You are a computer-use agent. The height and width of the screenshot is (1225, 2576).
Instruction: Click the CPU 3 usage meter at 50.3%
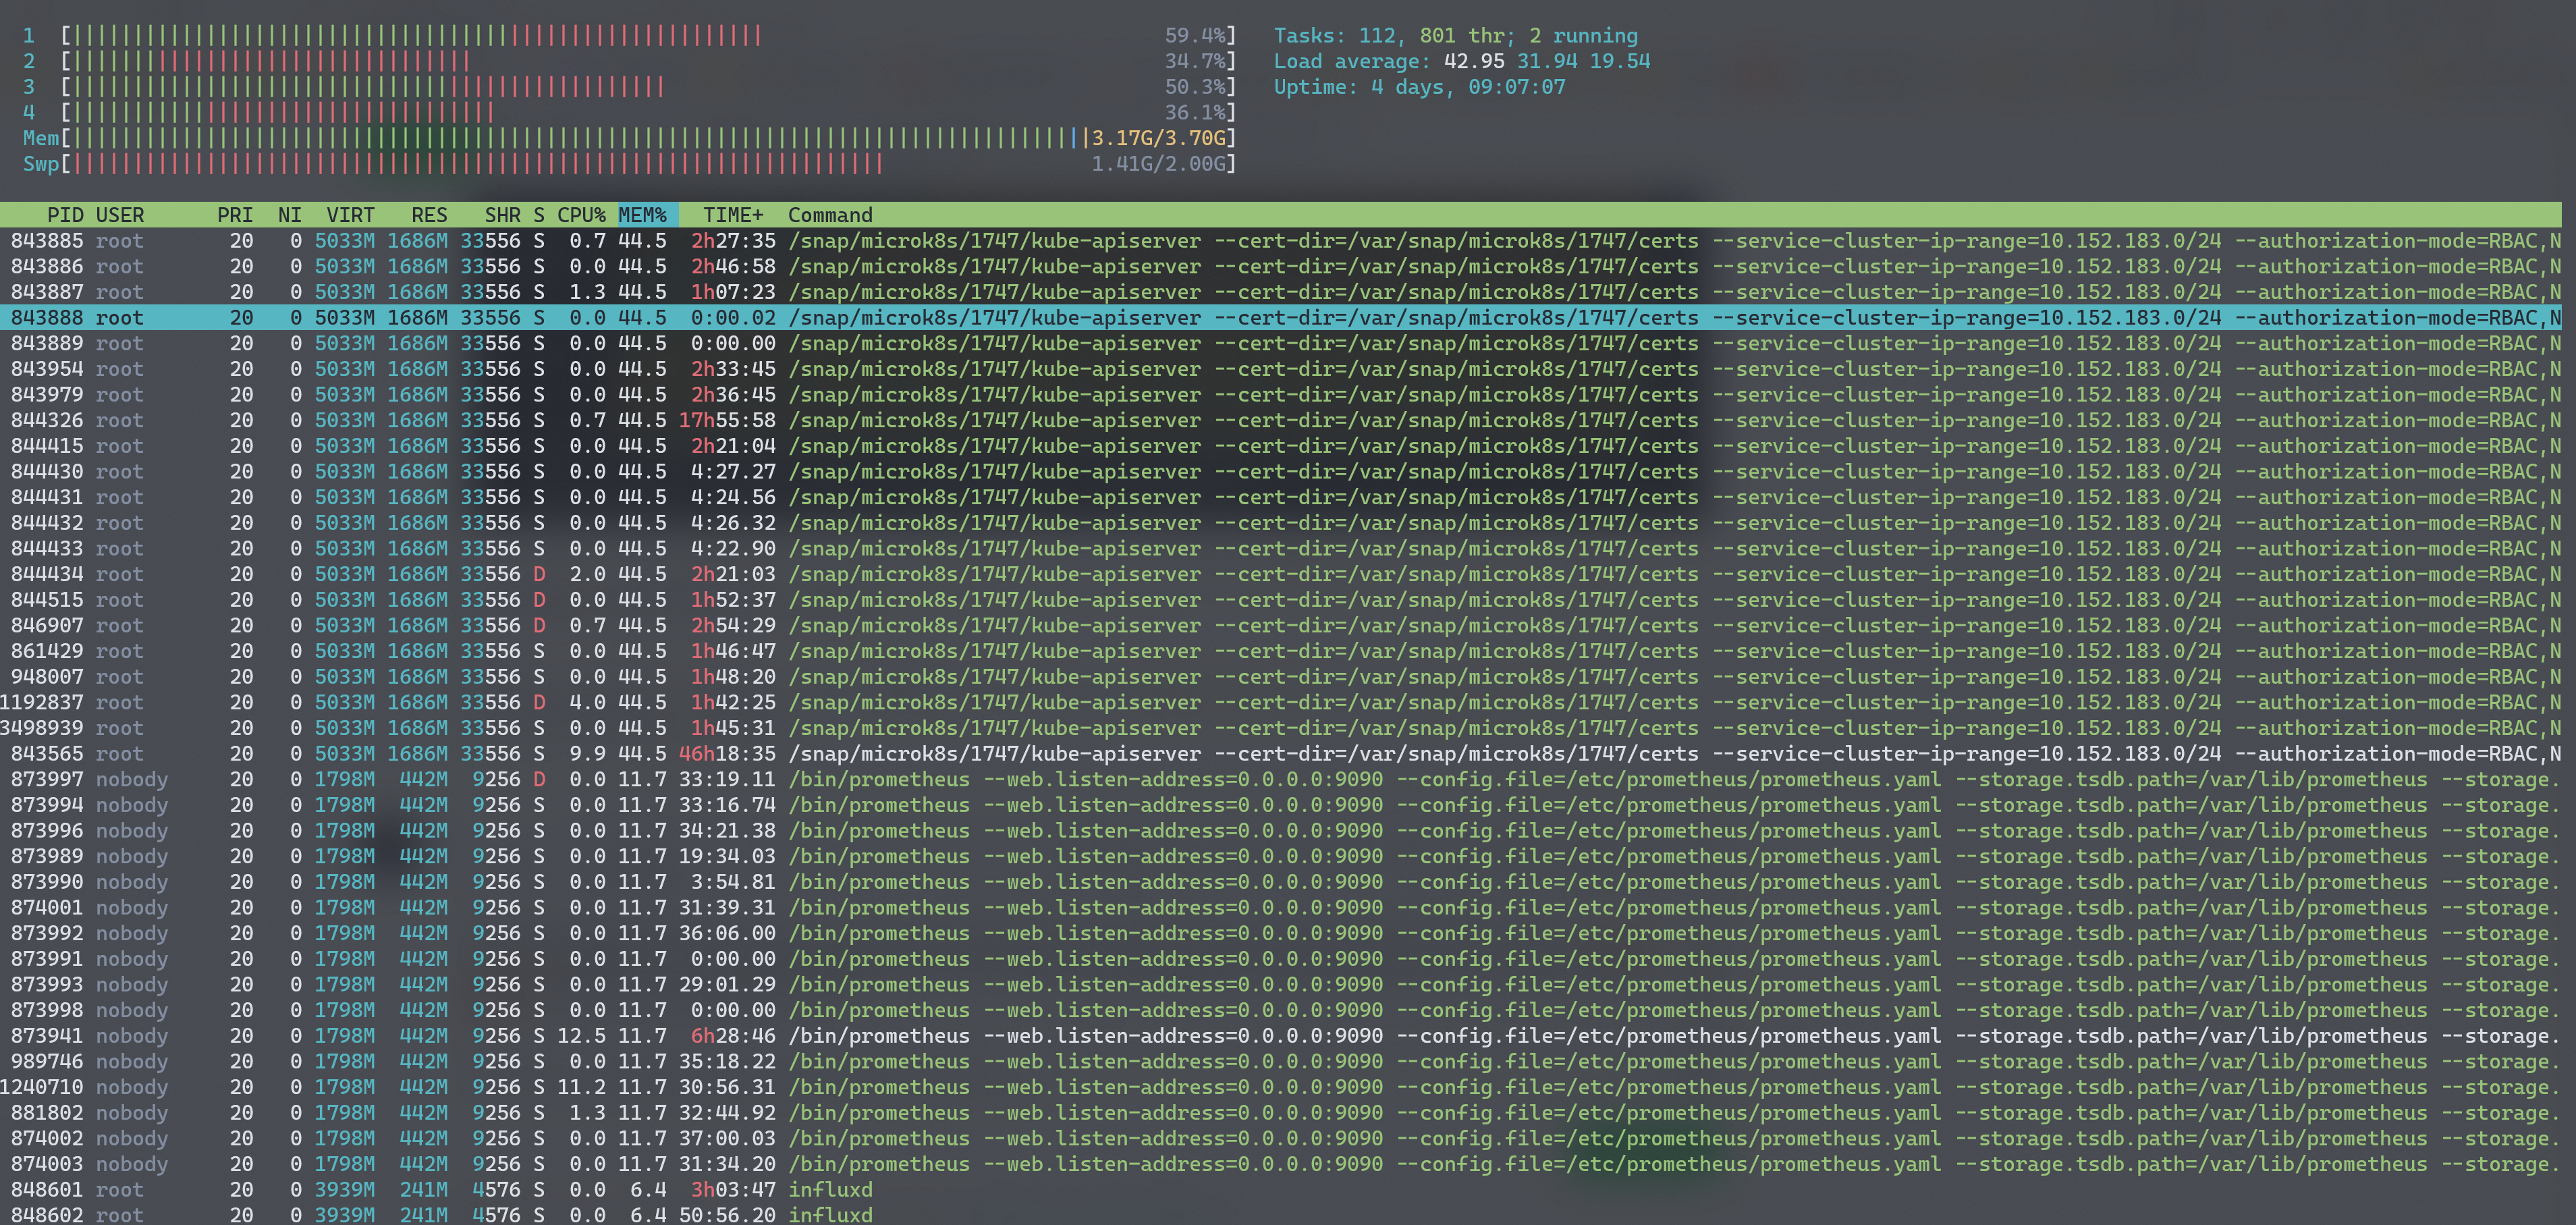(630, 87)
